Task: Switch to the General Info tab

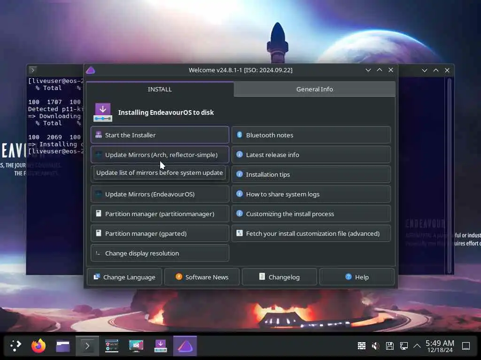Action: (x=314, y=89)
